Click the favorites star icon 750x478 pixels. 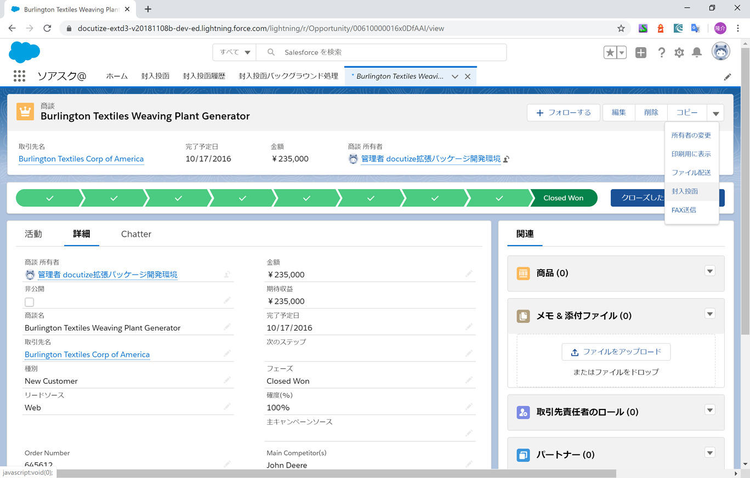610,53
